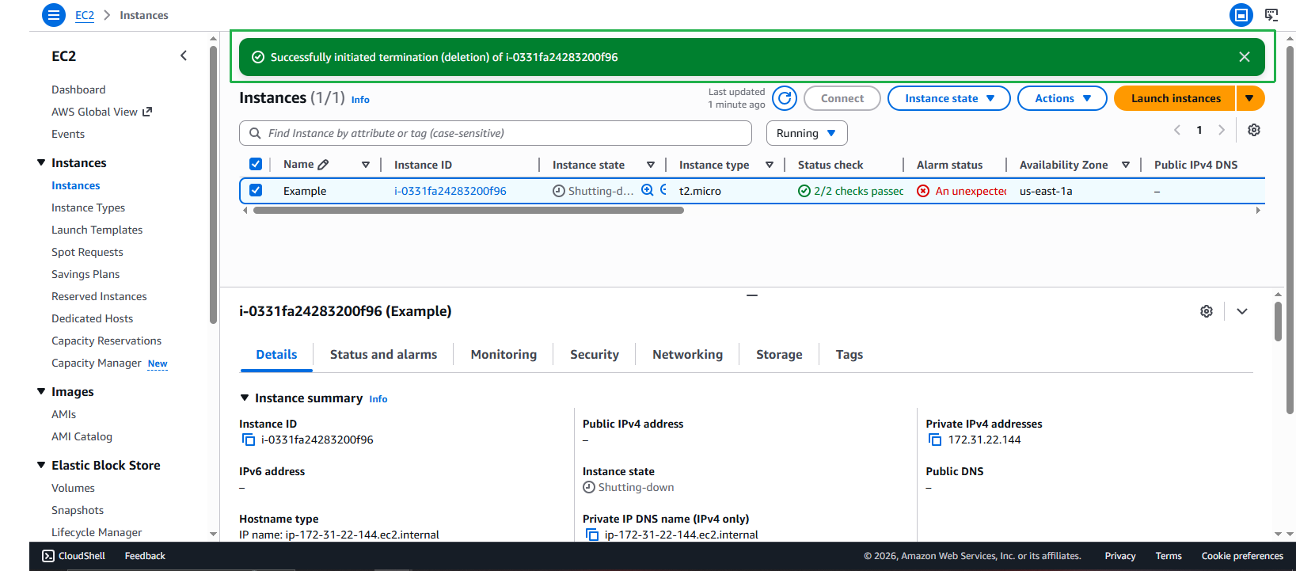Open Info link next to Instance summary

click(378, 399)
